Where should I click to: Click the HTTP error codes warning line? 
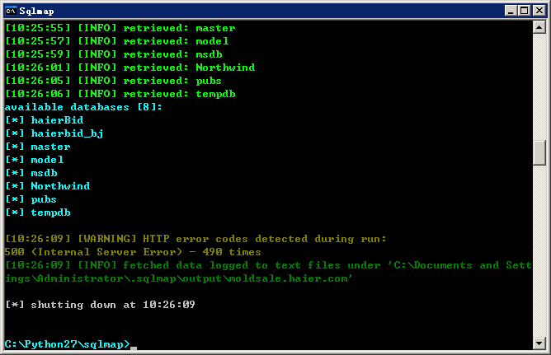(195, 239)
